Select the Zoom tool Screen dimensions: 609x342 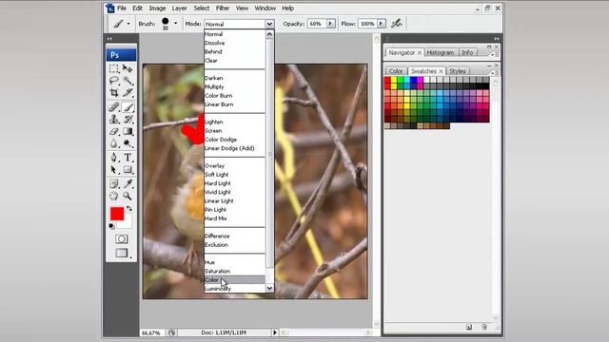click(128, 196)
